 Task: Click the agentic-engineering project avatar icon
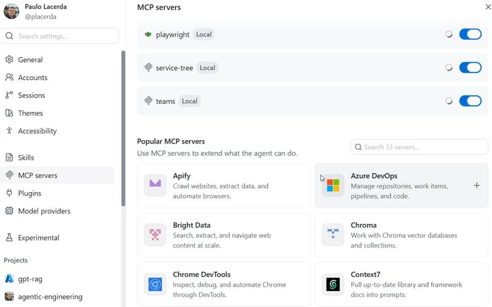pyautogui.click(x=9, y=297)
